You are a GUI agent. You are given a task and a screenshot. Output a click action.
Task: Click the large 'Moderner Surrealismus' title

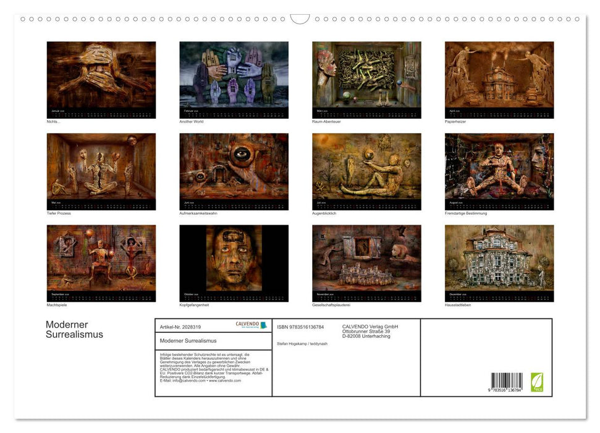[74, 330]
